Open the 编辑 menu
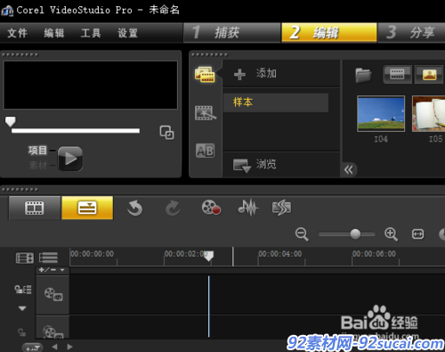445x352 pixels. point(53,33)
